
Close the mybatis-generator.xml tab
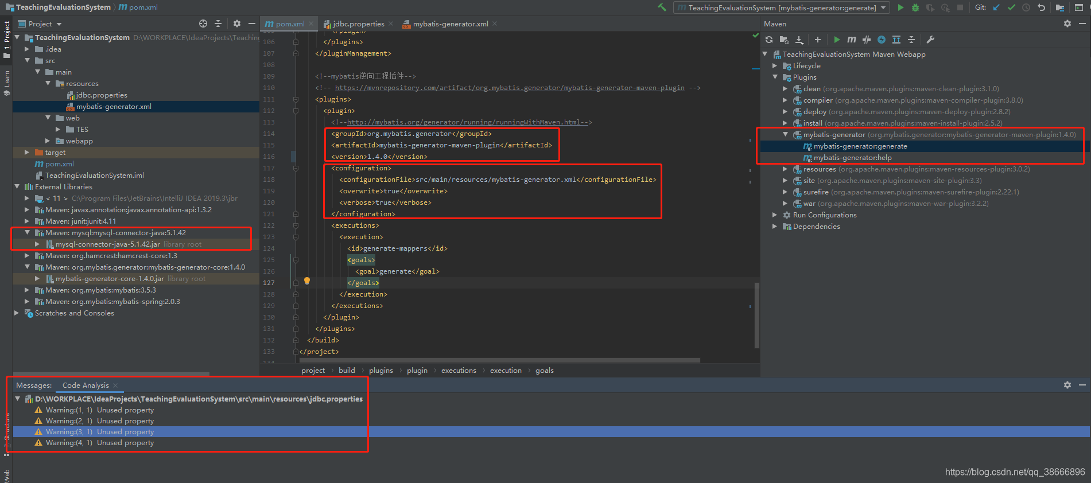point(495,24)
